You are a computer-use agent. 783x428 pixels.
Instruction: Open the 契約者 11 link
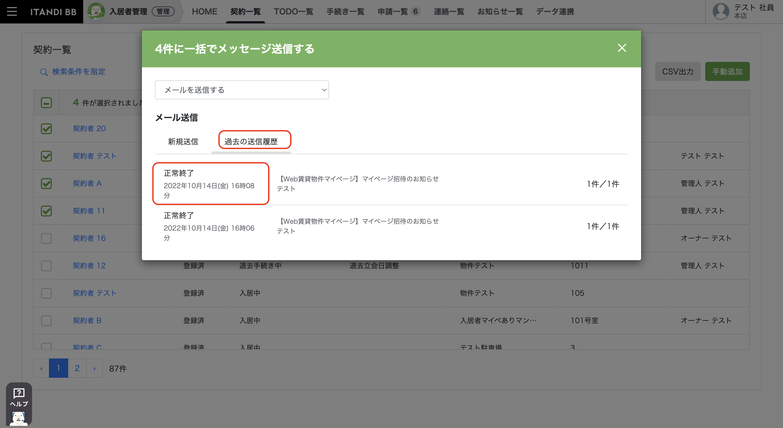click(x=89, y=211)
